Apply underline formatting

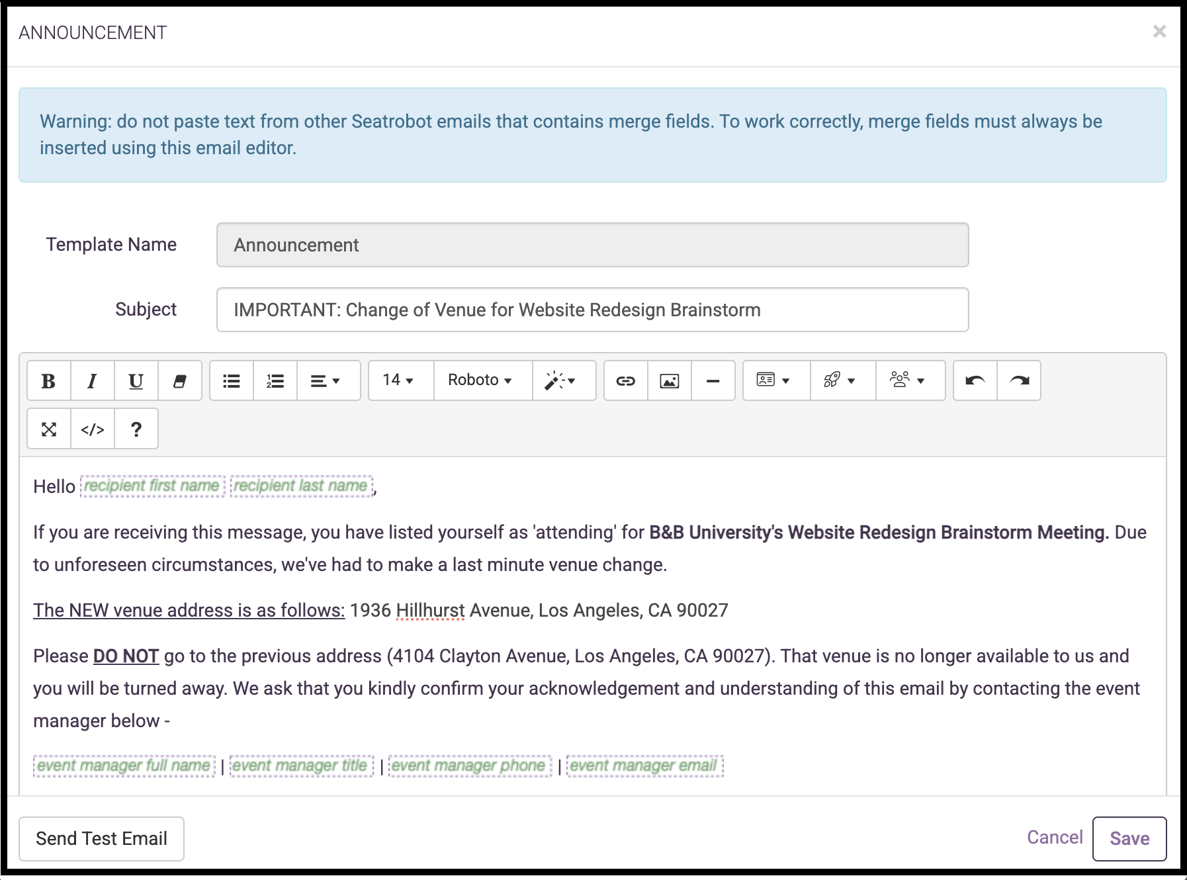pos(136,380)
